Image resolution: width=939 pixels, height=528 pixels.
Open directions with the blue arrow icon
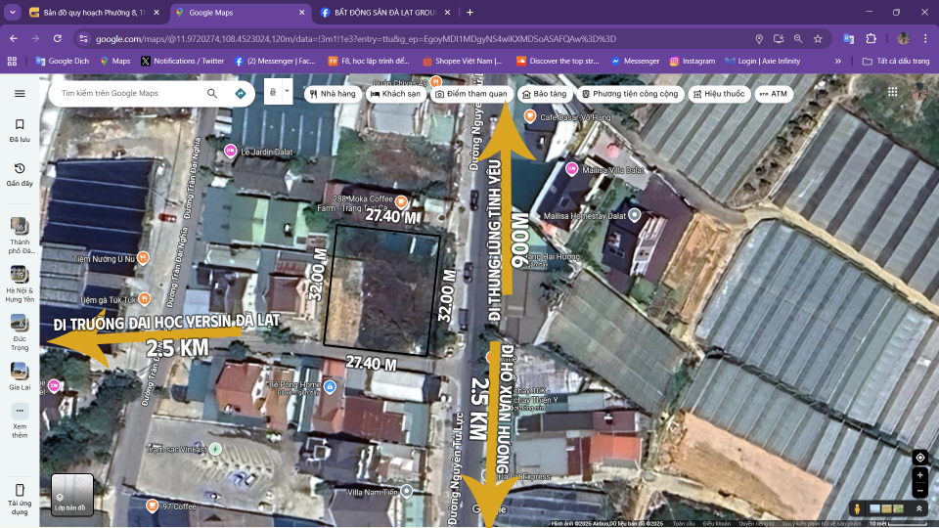point(241,94)
